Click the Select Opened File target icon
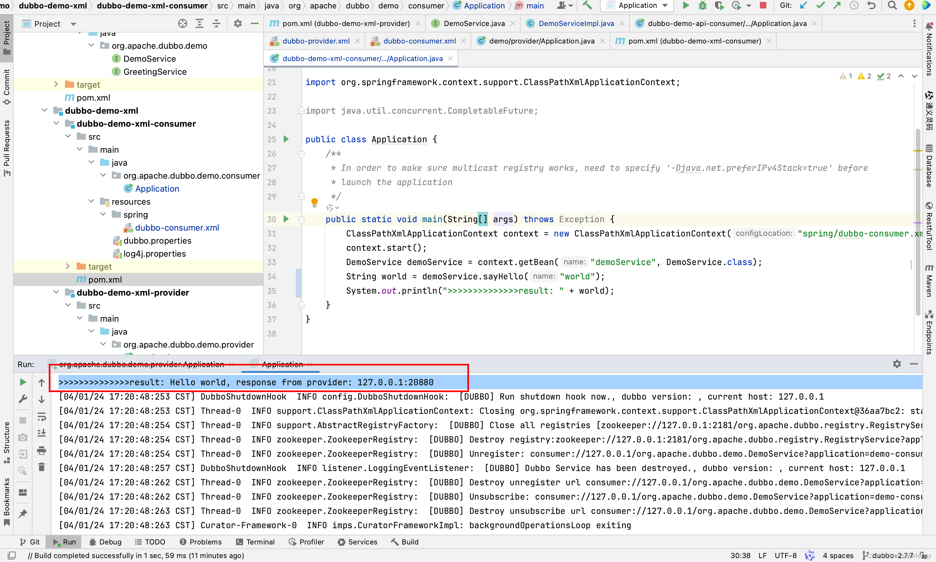Image resolution: width=936 pixels, height=562 pixels. (x=183, y=24)
